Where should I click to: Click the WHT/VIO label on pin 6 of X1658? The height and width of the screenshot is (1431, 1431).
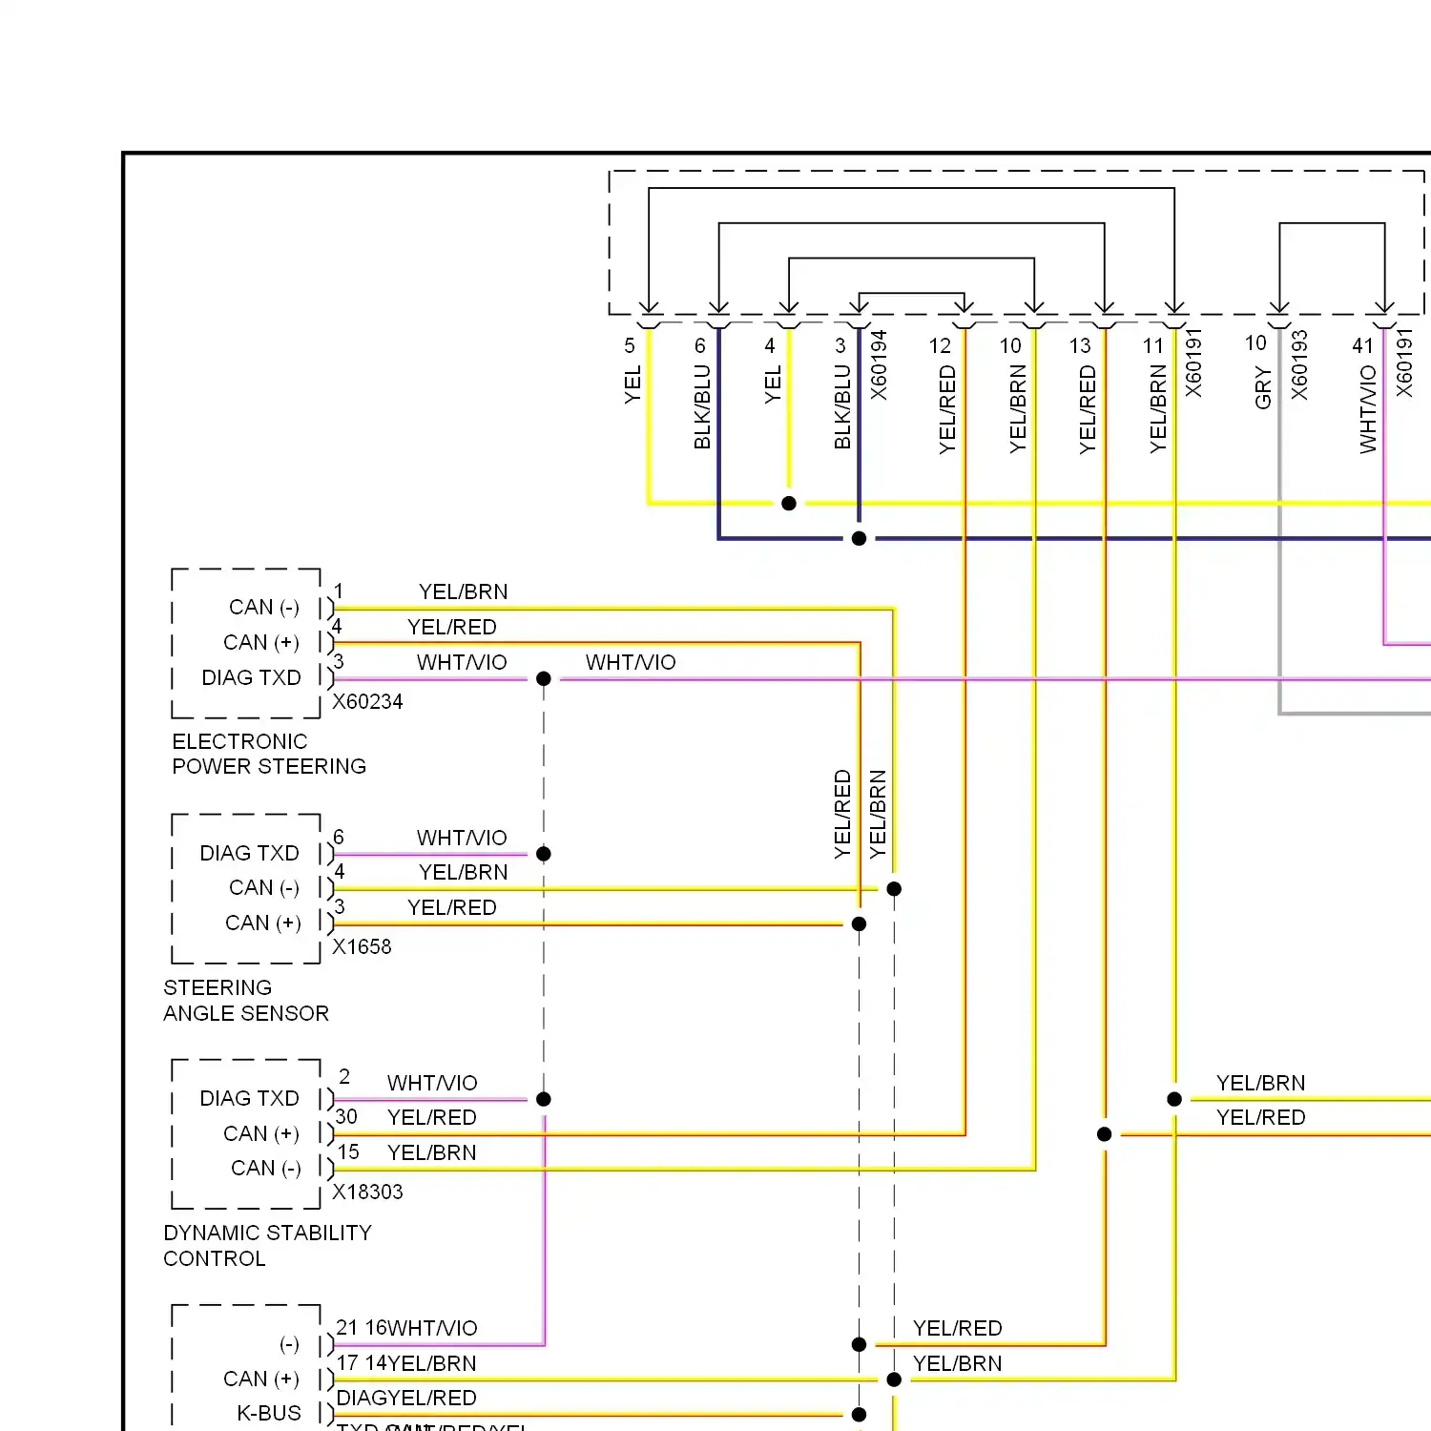pos(462,838)
